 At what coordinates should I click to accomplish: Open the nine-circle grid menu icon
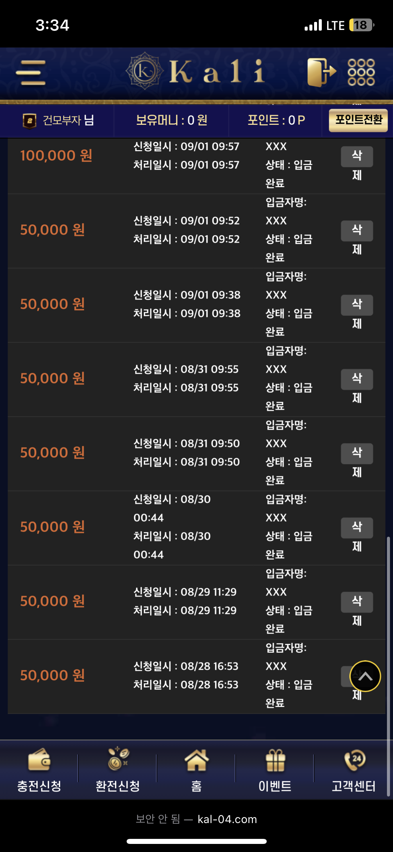pos(361,72)
